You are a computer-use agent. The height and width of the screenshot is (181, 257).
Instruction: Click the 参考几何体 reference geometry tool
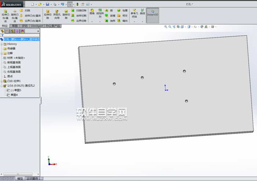(134, 13)
